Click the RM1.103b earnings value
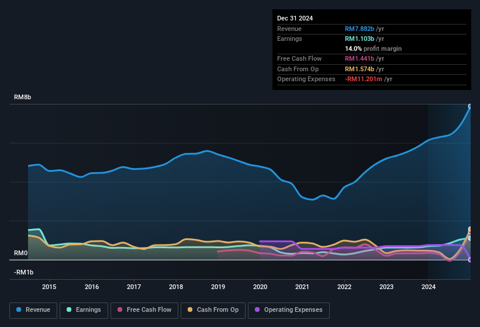480x327 pixels. point(360,39)
